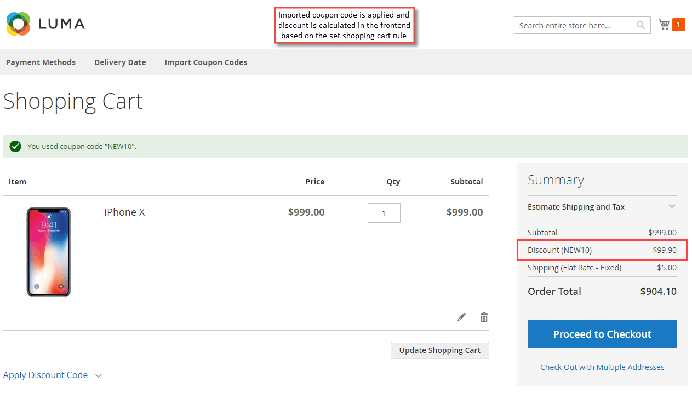This screenshot has width=692, height=393.
Task: Click the search magnifier icon
Action: 640,25
